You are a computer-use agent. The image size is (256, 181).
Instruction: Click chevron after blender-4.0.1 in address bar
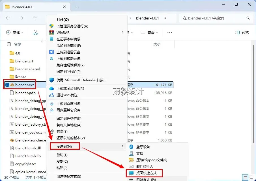[165, 18]
